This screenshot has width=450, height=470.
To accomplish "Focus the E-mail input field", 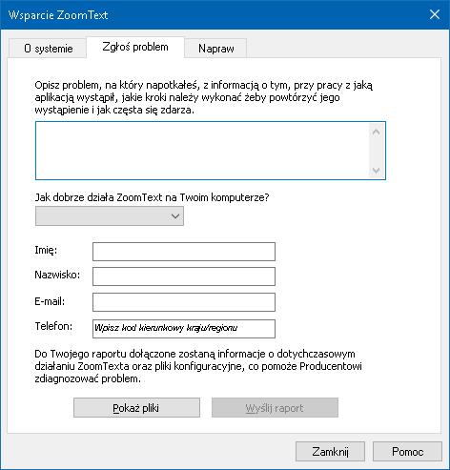I will [x=184, y=302].
